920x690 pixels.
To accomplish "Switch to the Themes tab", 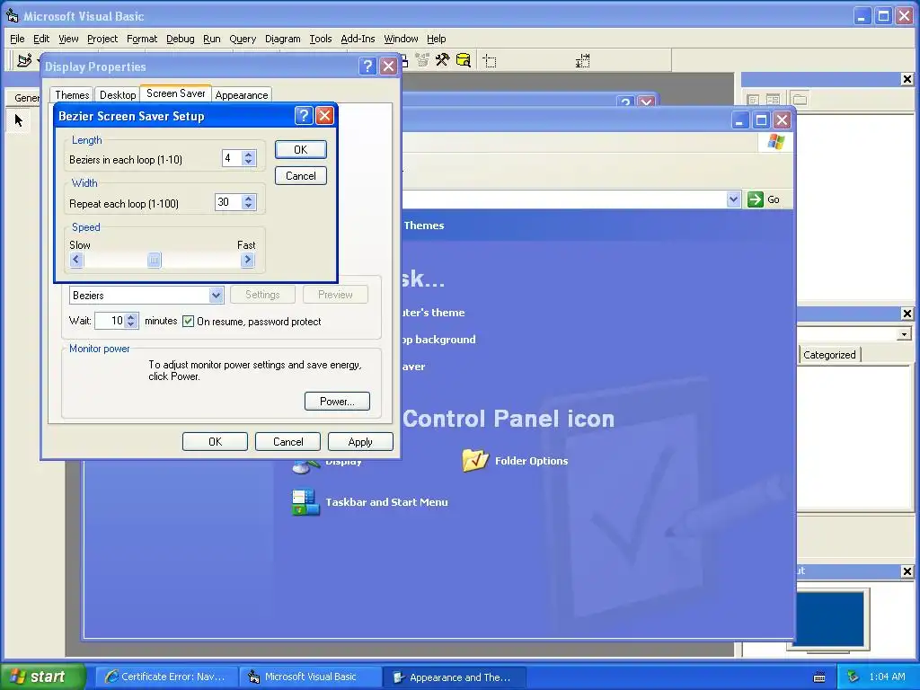I will (72, 95).
